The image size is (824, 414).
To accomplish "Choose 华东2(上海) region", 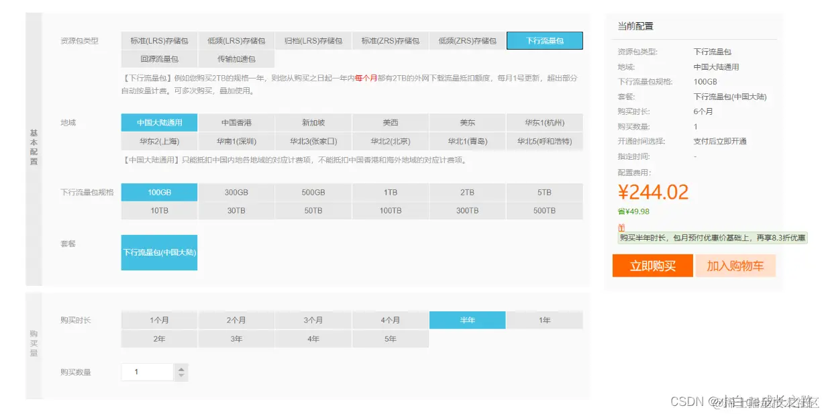I will (159, 141).
